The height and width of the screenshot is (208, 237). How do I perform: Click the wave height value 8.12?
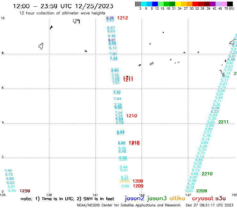113,48
